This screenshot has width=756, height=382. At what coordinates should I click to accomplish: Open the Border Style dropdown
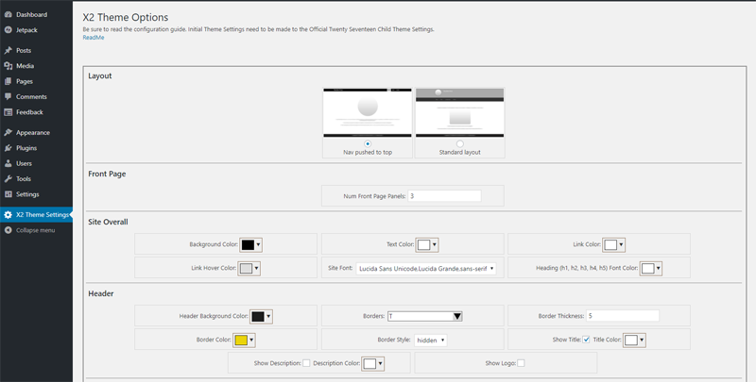pyautogui.click(x=431, y=340)
